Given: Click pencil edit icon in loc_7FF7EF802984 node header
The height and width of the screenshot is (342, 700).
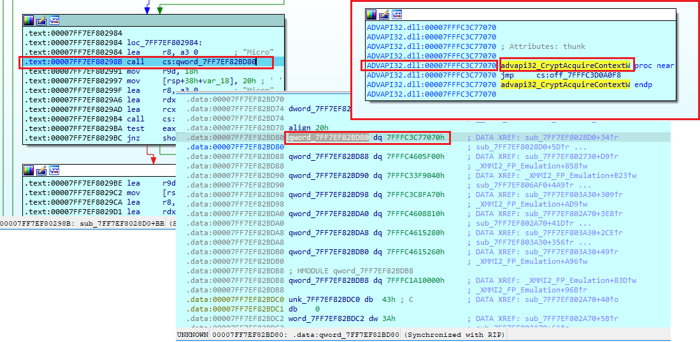Looking at the screenshot, I should tap(41, 20).
